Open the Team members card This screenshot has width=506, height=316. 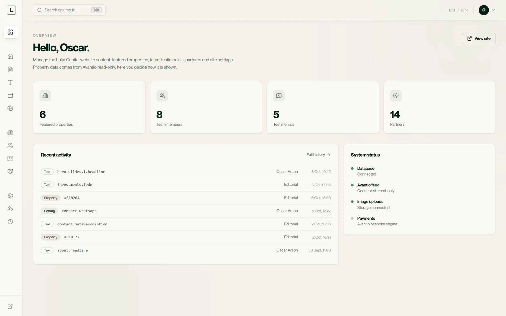point(206,107)
